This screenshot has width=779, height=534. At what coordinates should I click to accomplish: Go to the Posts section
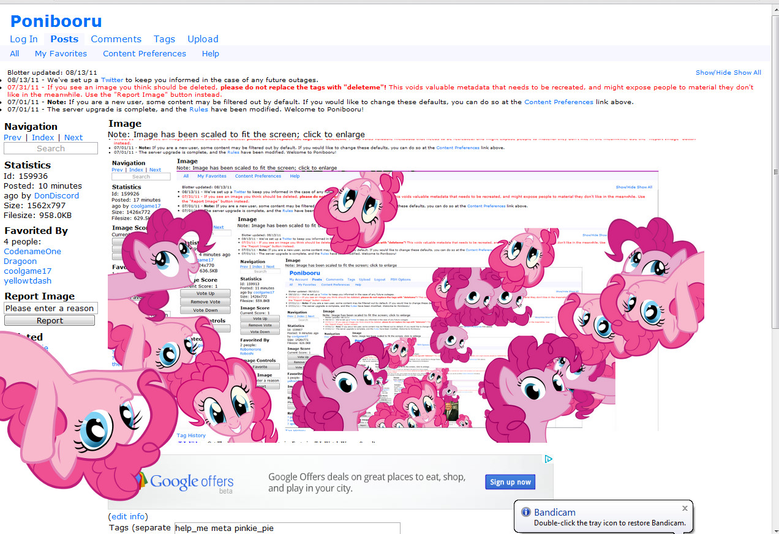click(x=64, y=39)
